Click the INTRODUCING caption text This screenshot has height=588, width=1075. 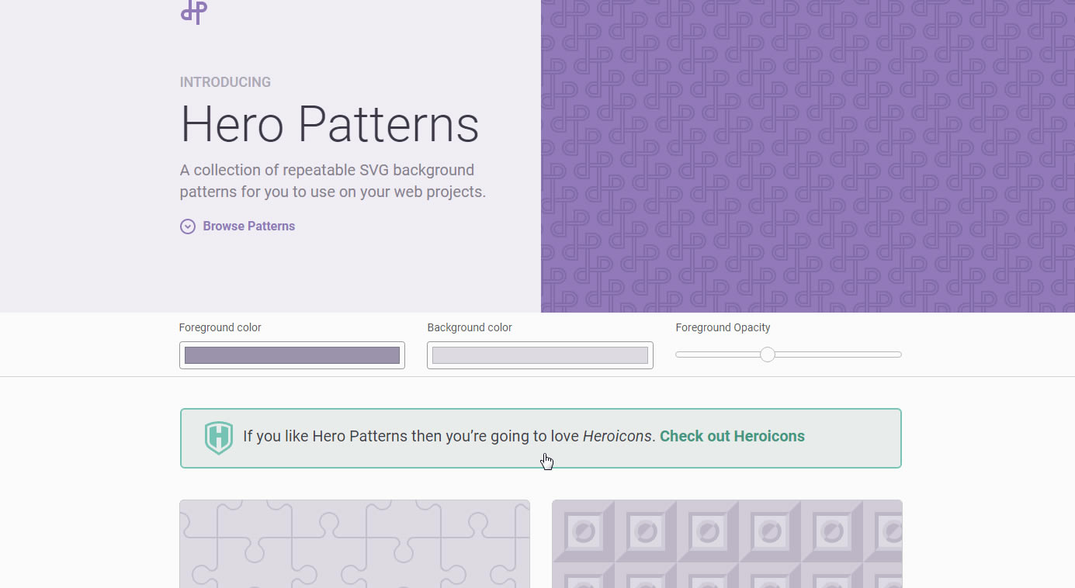point(225,82)
